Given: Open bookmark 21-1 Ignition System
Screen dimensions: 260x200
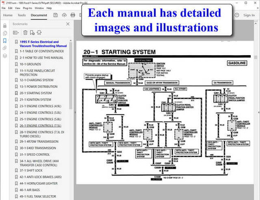Looking at the screenshot, I should (x=35, y=99).
